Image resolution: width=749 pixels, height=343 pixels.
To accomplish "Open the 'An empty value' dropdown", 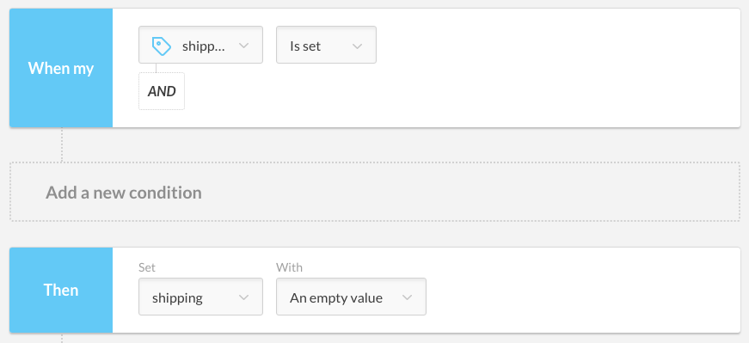I will [x=351, y=297].
